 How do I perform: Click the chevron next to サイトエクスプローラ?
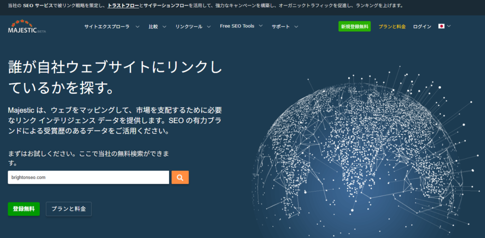(137, 26)
